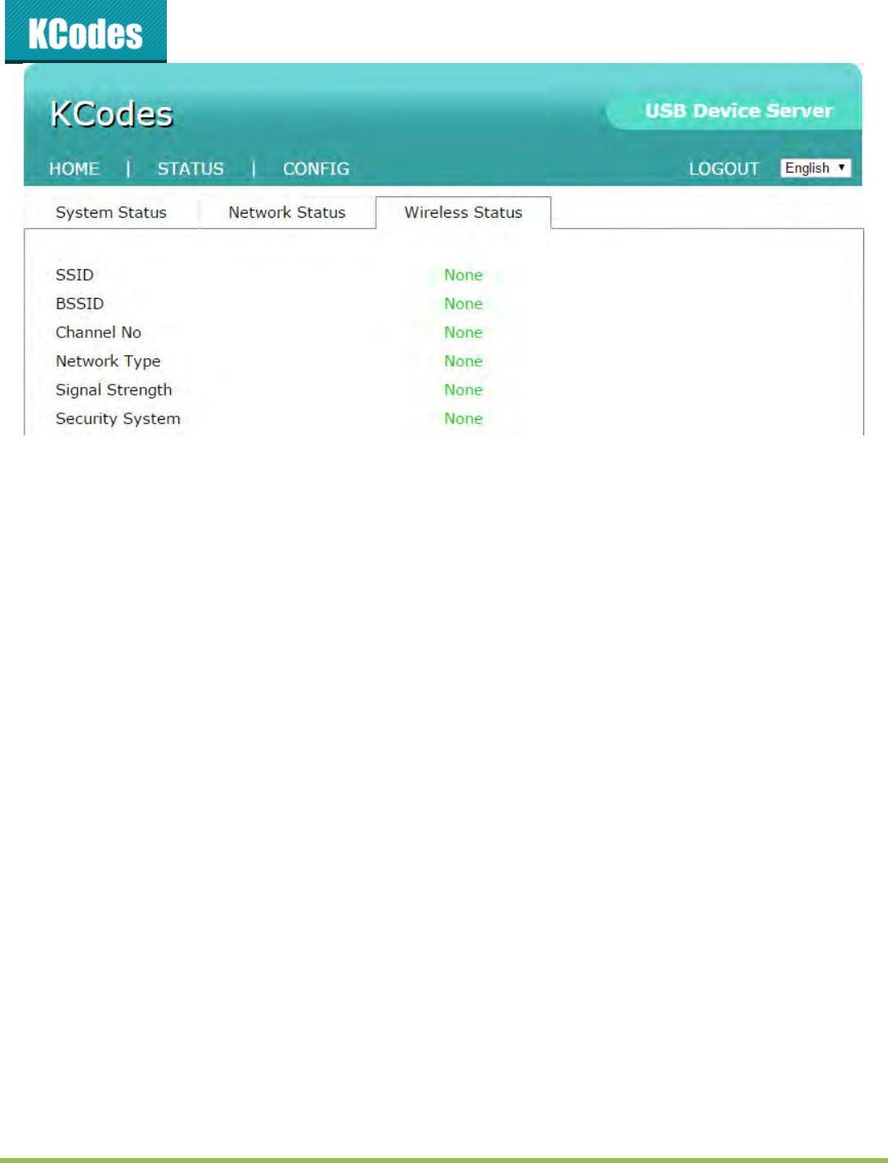Viewport: 888px width, 1163px height.
Task: Click the None value for Signal Strength
Action: 464,390
